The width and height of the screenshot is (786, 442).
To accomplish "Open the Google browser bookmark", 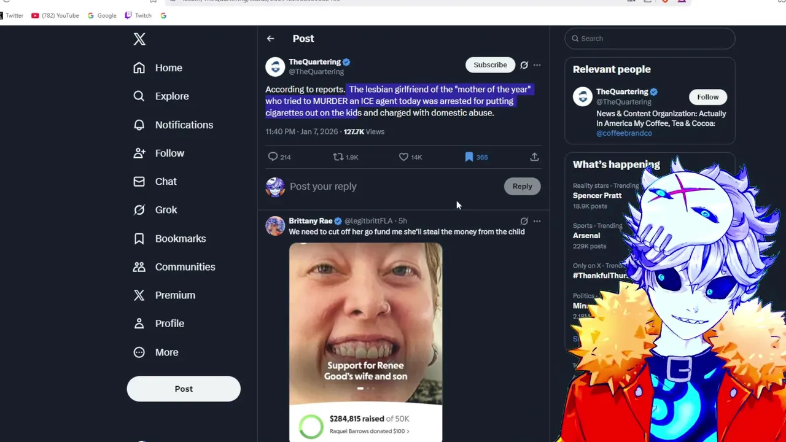I will 102,15.
